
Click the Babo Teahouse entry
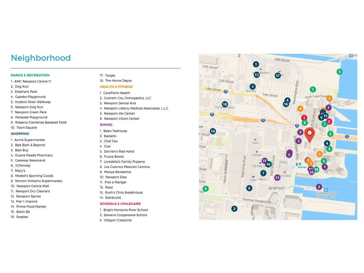pyautogui.click(x=113, y=131)
